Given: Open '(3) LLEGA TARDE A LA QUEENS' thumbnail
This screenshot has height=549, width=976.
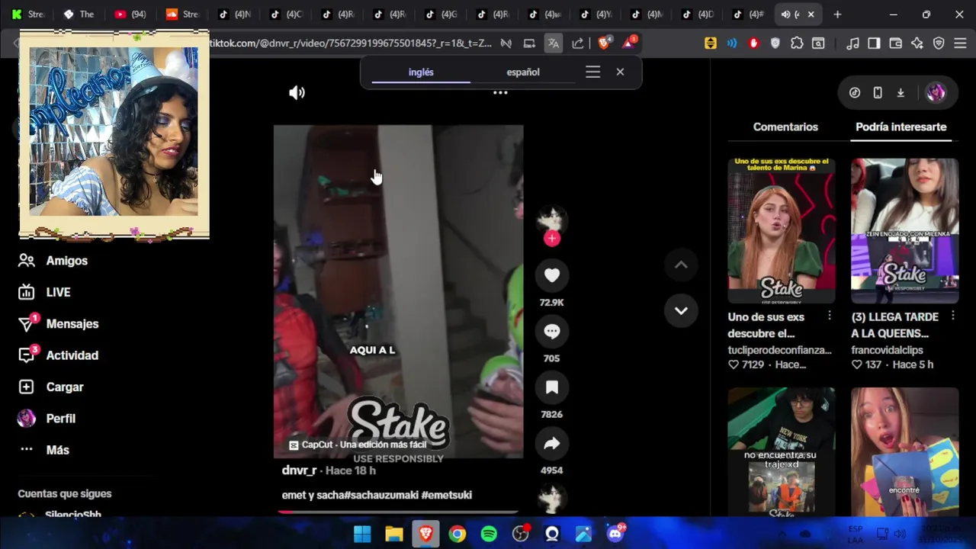Looking at the screenshot, I should point(904,230).
